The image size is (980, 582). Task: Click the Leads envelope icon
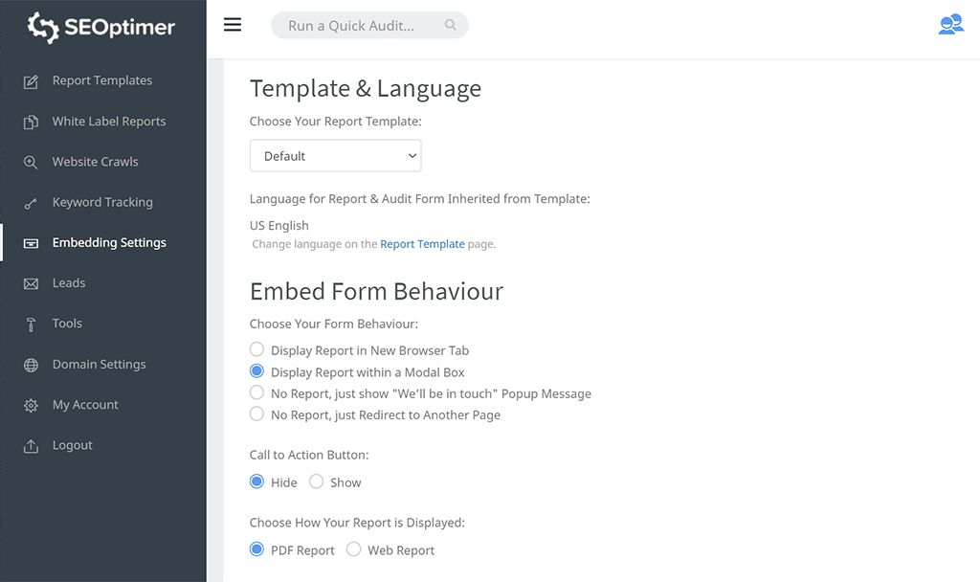31,283
